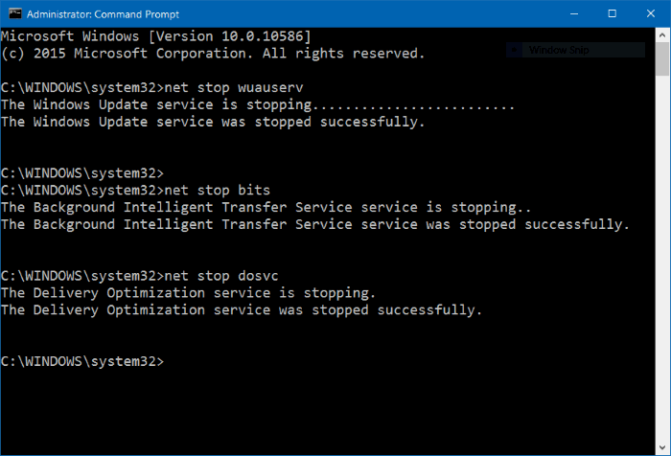Image resolution: width=671 pixels, height=456 pixels.
Task: Maximize the Command Prompt window
Action: click(x=611, y=13)
